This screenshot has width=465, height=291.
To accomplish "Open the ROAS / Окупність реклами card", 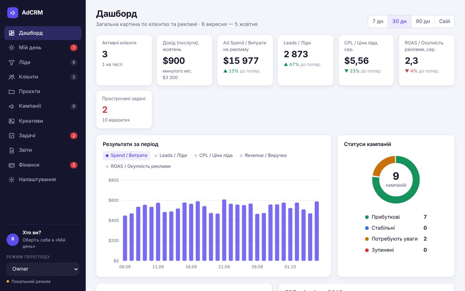I will coord(427,60).
